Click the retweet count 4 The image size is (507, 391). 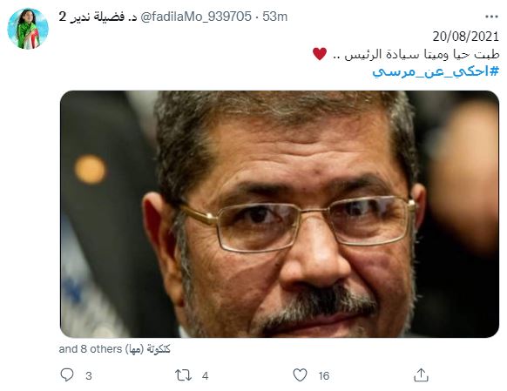[x=205, y=376]
